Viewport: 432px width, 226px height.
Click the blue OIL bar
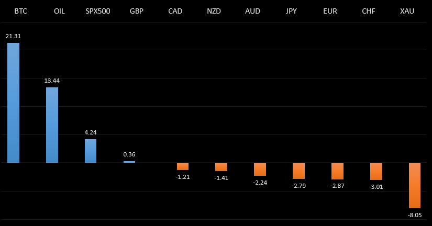click(x=52, y=125)
